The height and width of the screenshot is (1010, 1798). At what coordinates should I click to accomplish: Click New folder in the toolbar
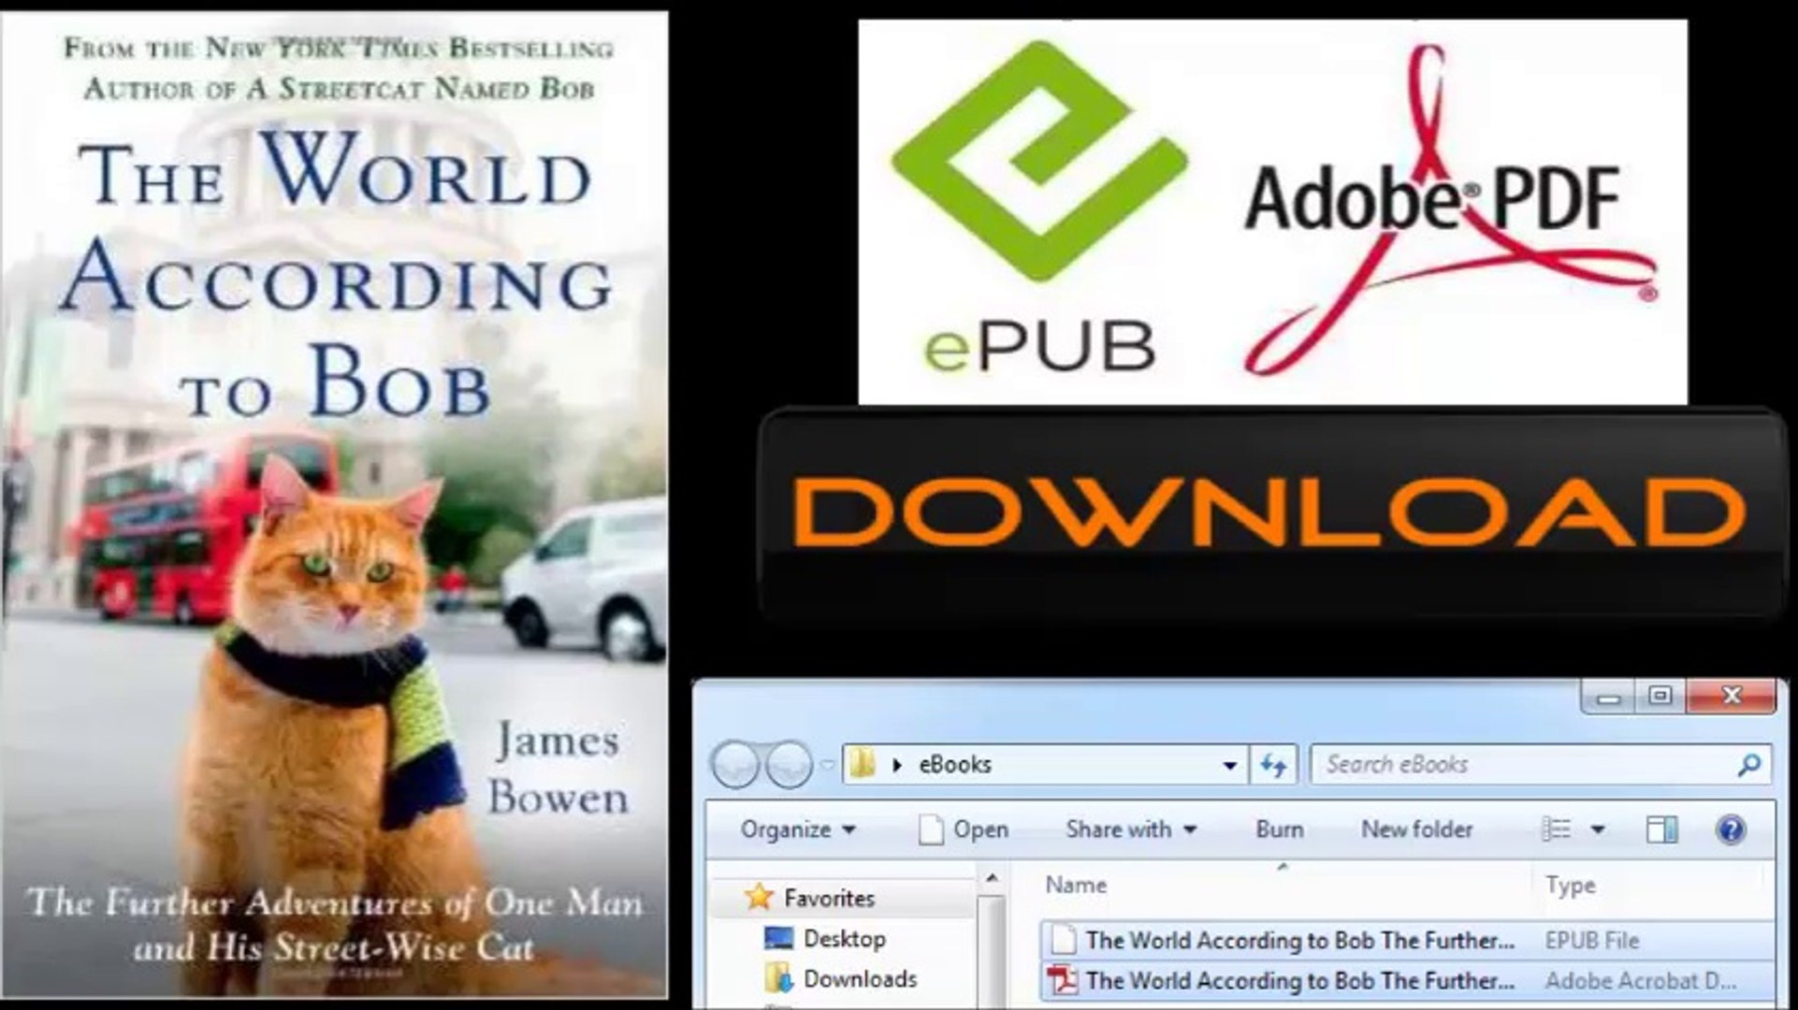(x=1416, y=830)
